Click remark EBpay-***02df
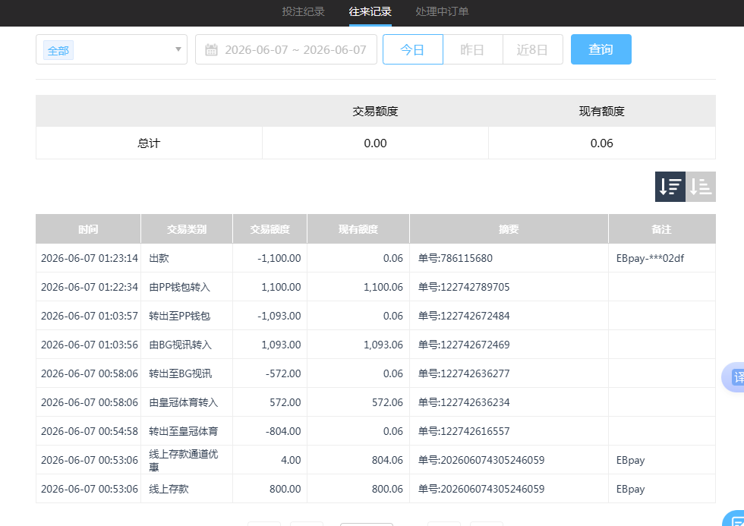 coord(650,258)
